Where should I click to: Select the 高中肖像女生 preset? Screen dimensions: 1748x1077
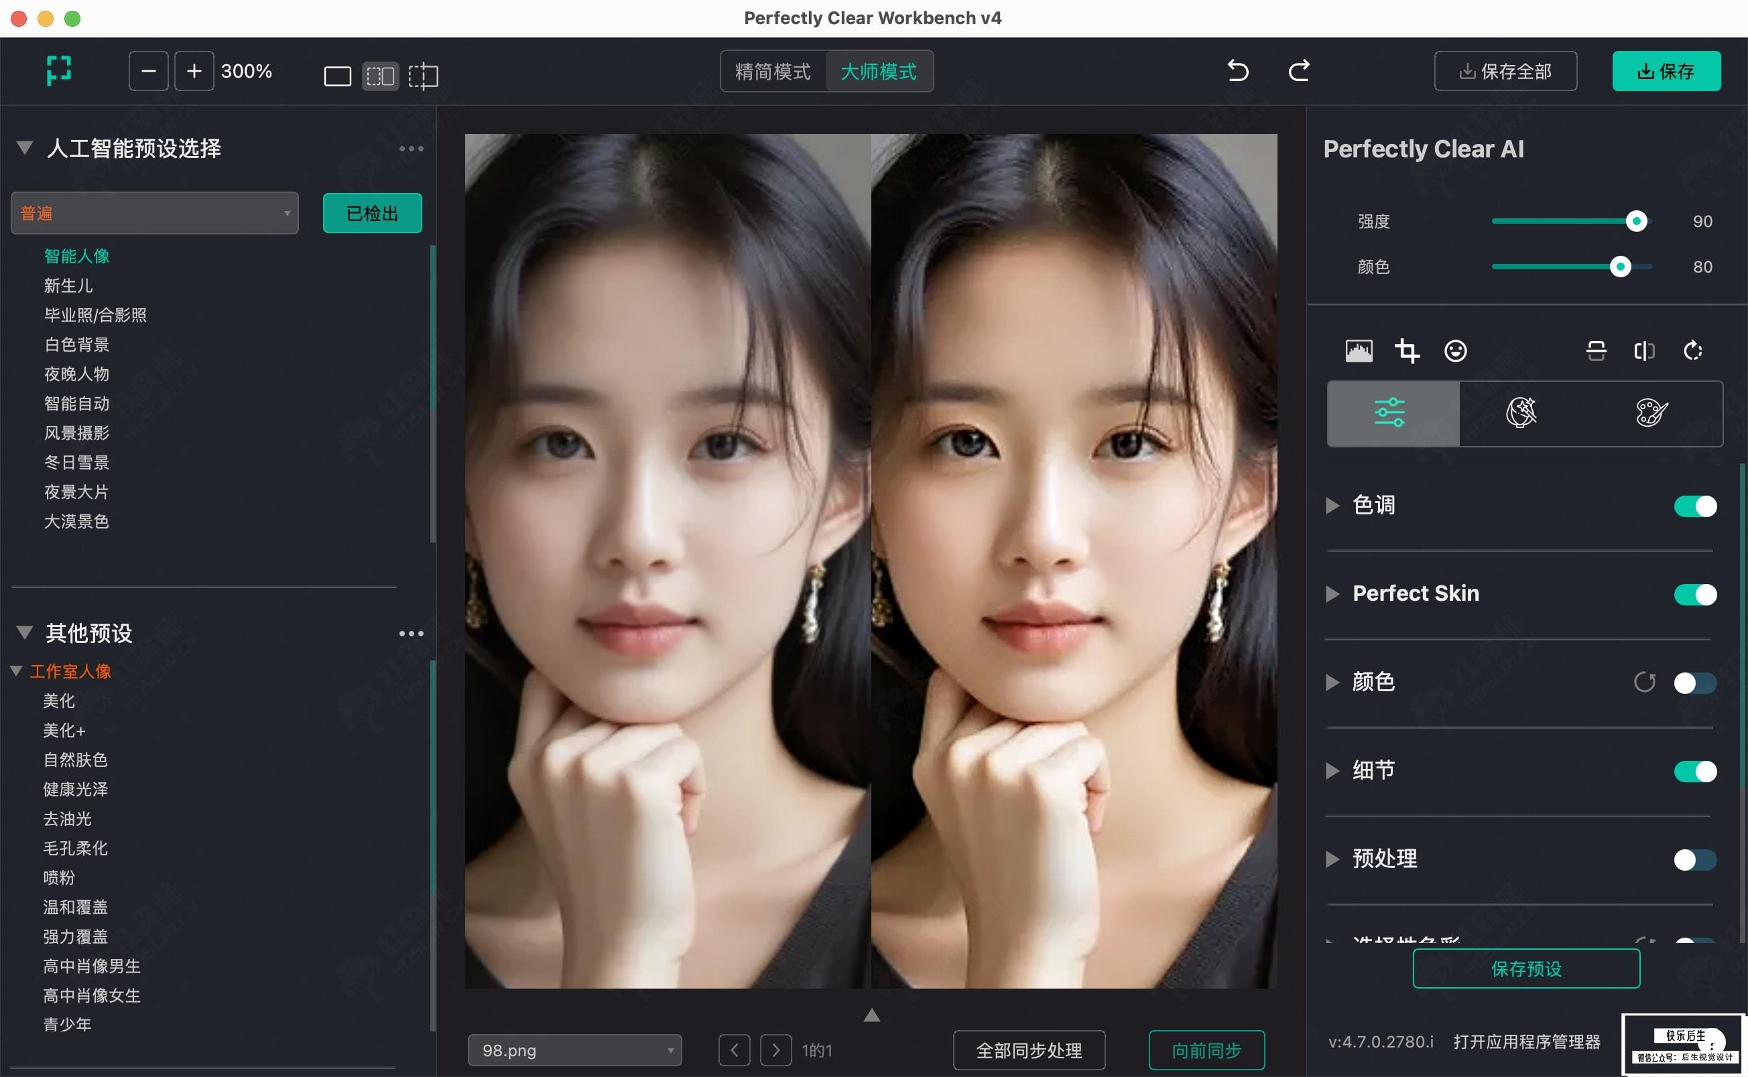tap(92, 996)
